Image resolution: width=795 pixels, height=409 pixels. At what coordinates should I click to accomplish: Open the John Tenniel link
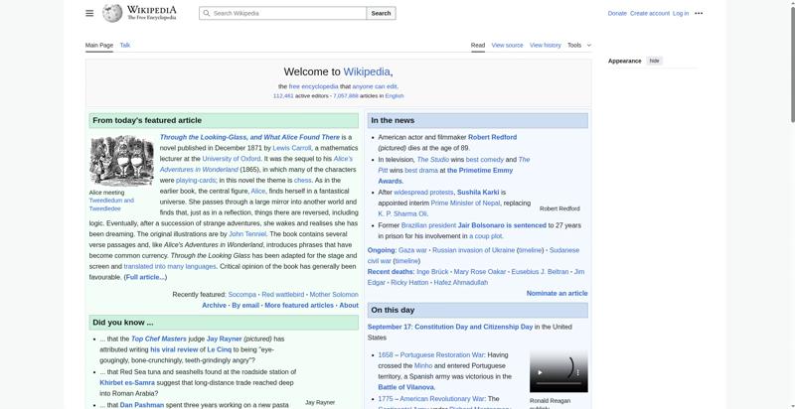click(247, 234)
